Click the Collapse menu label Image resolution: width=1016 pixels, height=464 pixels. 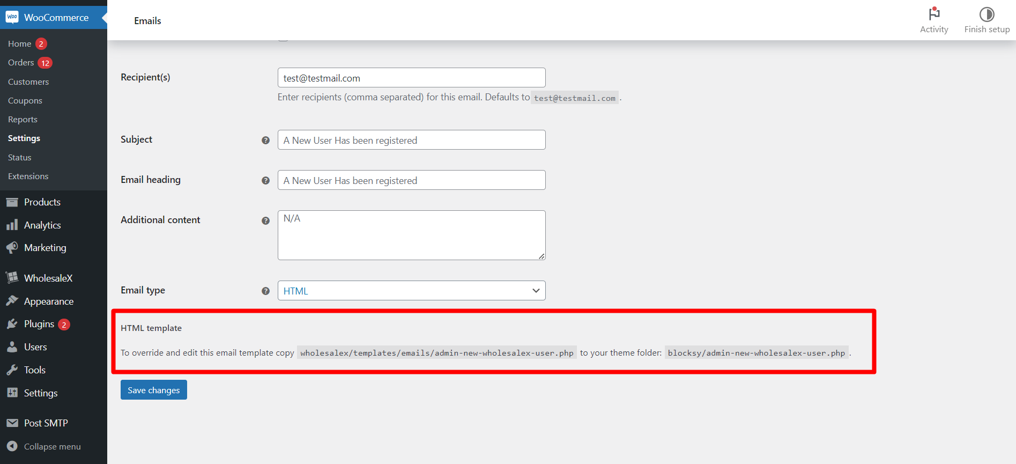tap(53, 446)
